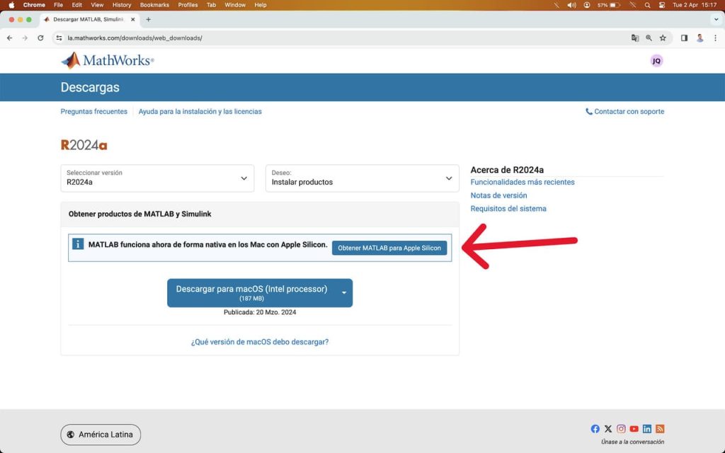Click the blue info icon in Apple Silicon banner

pos(78,244)
